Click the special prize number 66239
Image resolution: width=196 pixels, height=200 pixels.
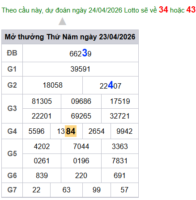pyautogui.click(x=81, y=53)
